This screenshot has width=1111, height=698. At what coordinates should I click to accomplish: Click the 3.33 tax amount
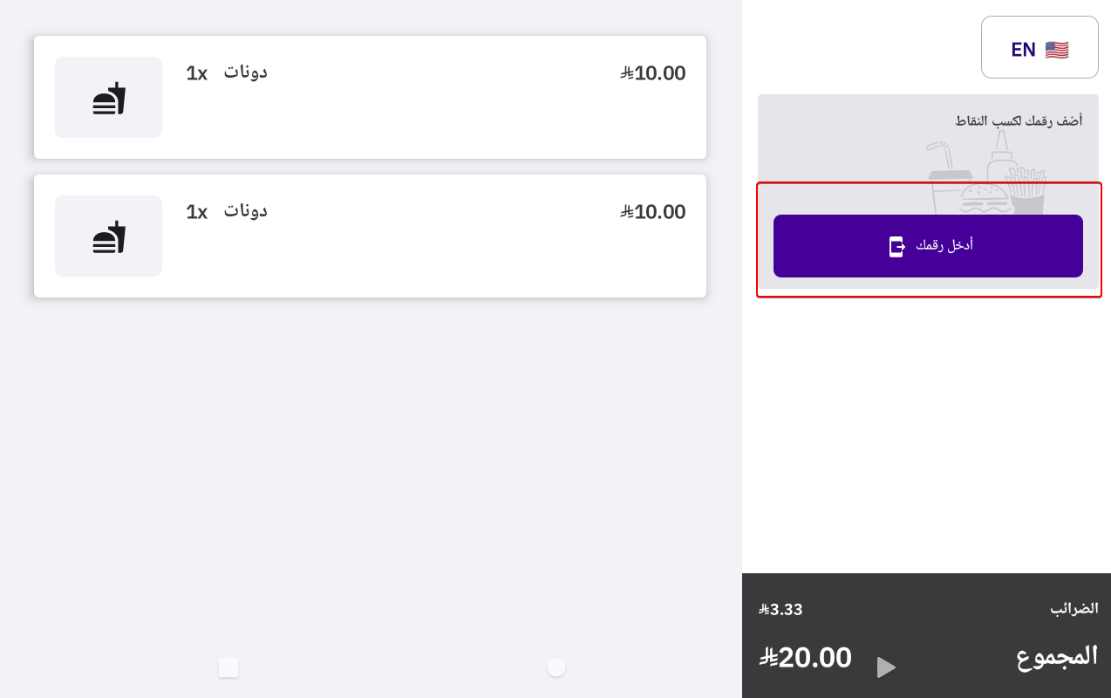pyautogui.click(x=780, y=610)
